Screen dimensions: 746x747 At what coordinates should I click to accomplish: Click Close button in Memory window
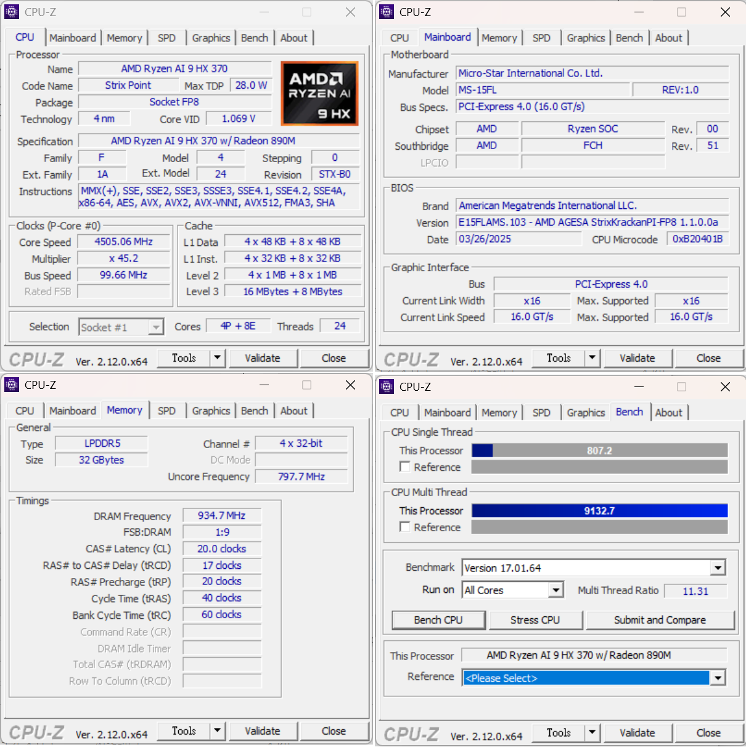pyautogui.click(x=334, y=731)
